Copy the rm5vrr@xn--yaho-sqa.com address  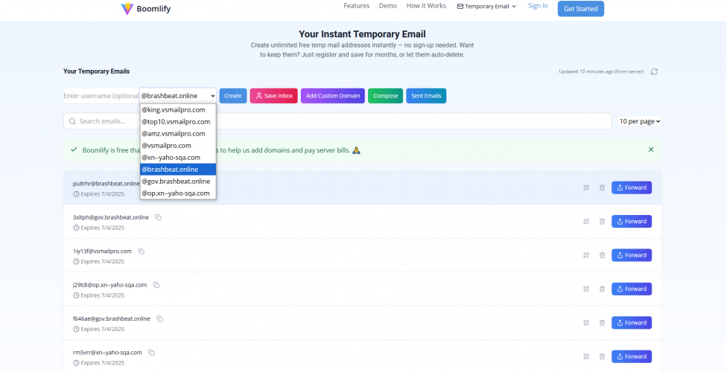(x=151, y=353)
